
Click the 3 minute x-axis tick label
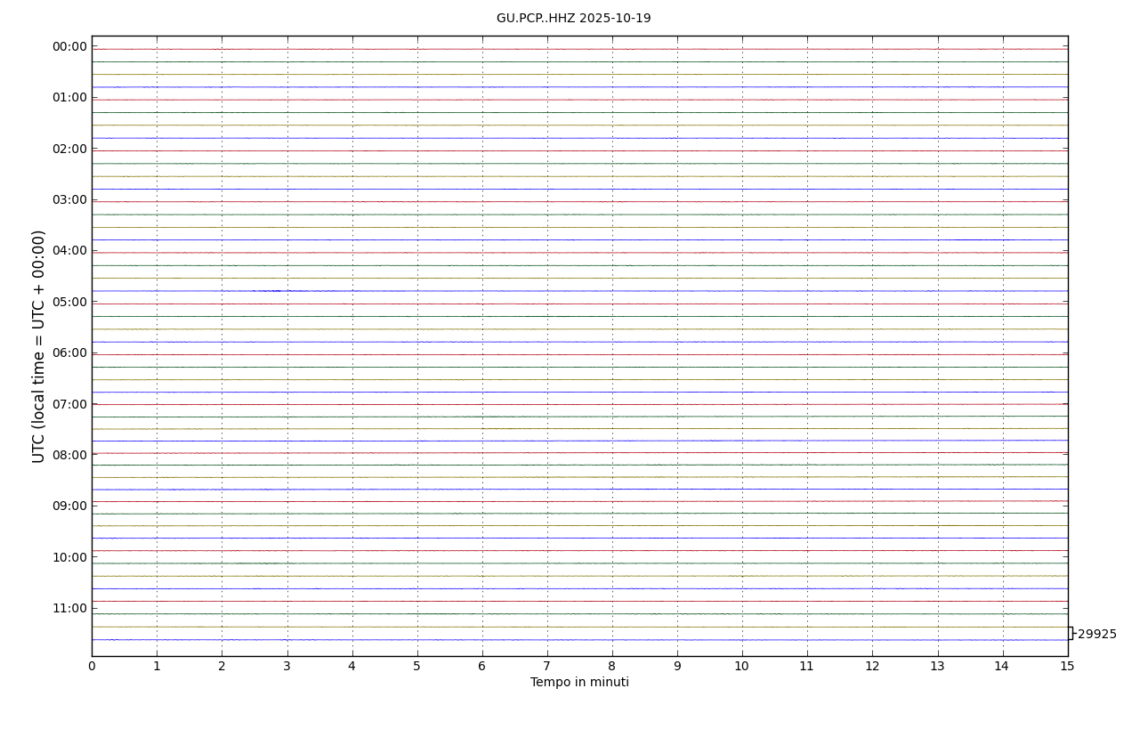[287, 667]
